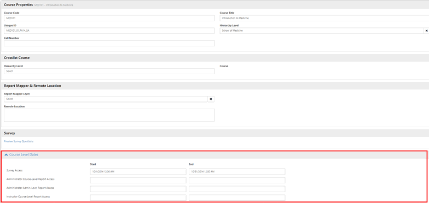
Task: Edit the Course Code field MED101
Action: [109, 18]
